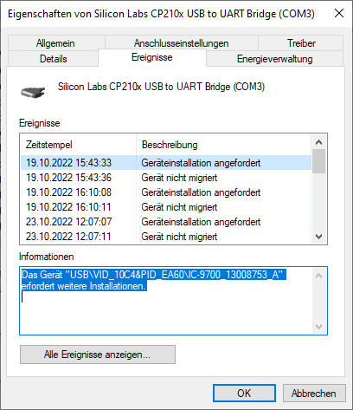Switch to the Allgemein tab
Screen dimensions: 353x410
(55, 43)
